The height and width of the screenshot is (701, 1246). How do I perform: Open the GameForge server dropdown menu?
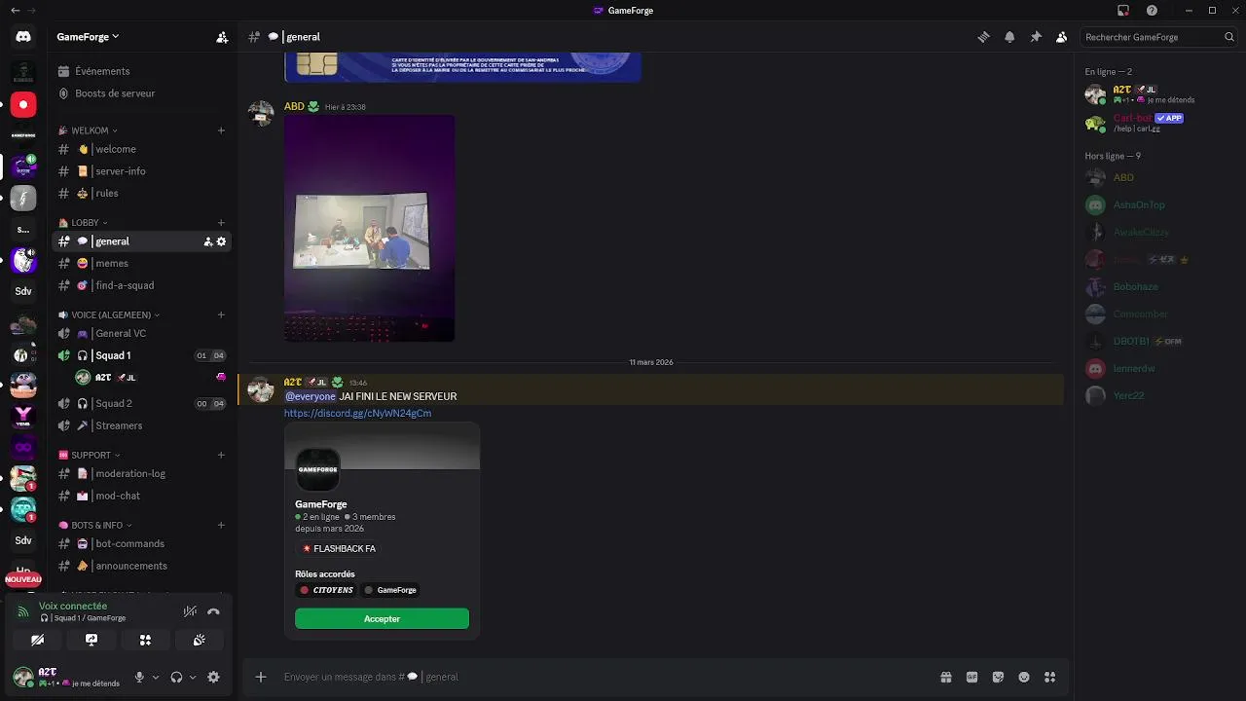[88, 37]
